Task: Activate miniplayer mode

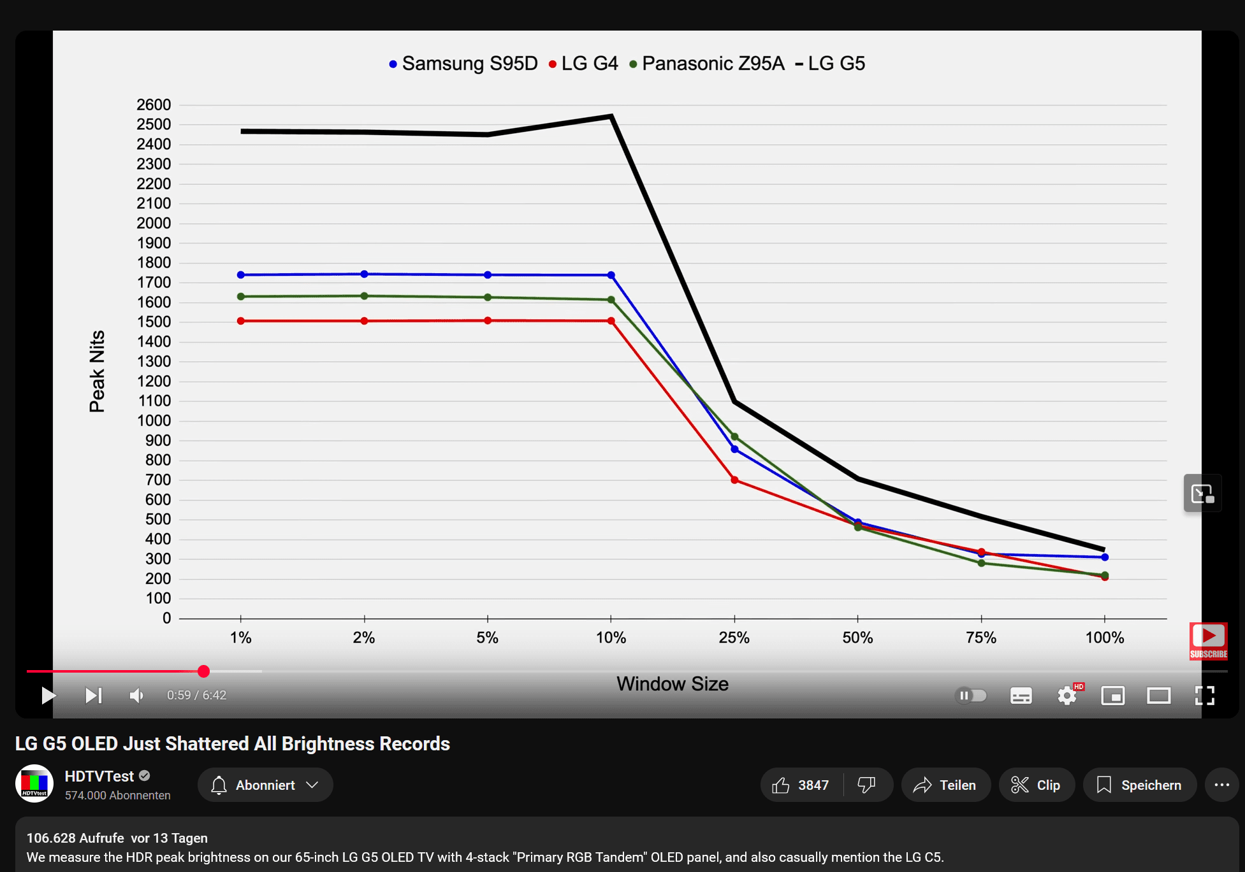Action: (x=1113, y=695)
